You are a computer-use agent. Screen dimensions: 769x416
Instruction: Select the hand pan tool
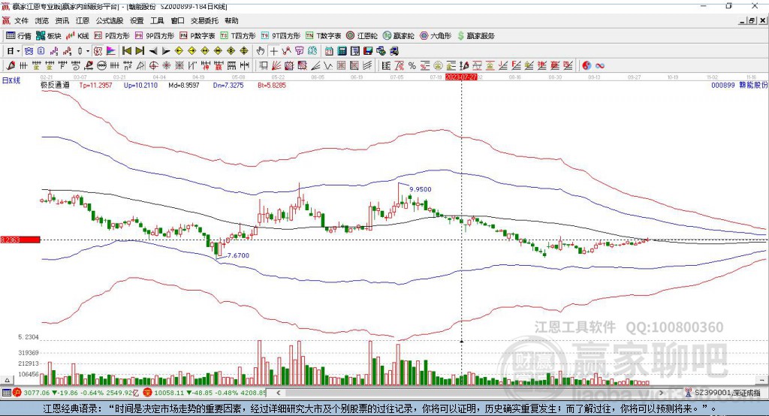pyautogui.click(x=261, y=51)
